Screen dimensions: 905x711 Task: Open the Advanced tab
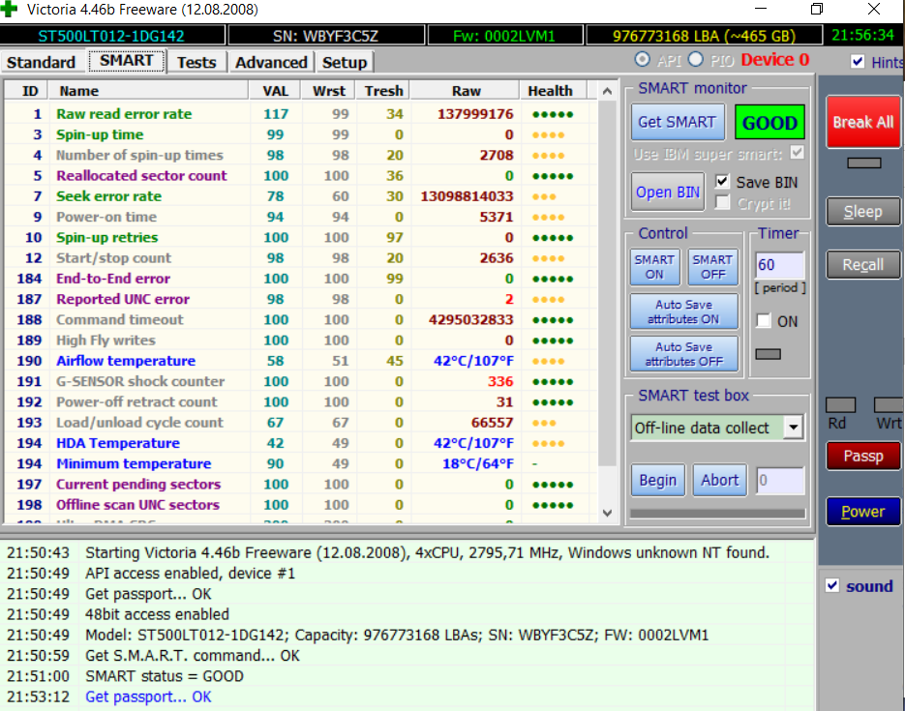[271, 62]
